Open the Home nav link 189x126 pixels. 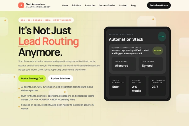(65, 5)
